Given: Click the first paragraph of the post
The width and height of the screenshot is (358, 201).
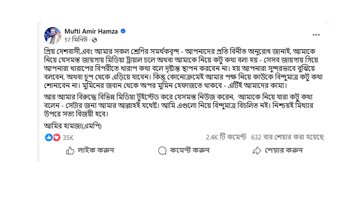Looking at the screenshot, I should coord(179,67).
